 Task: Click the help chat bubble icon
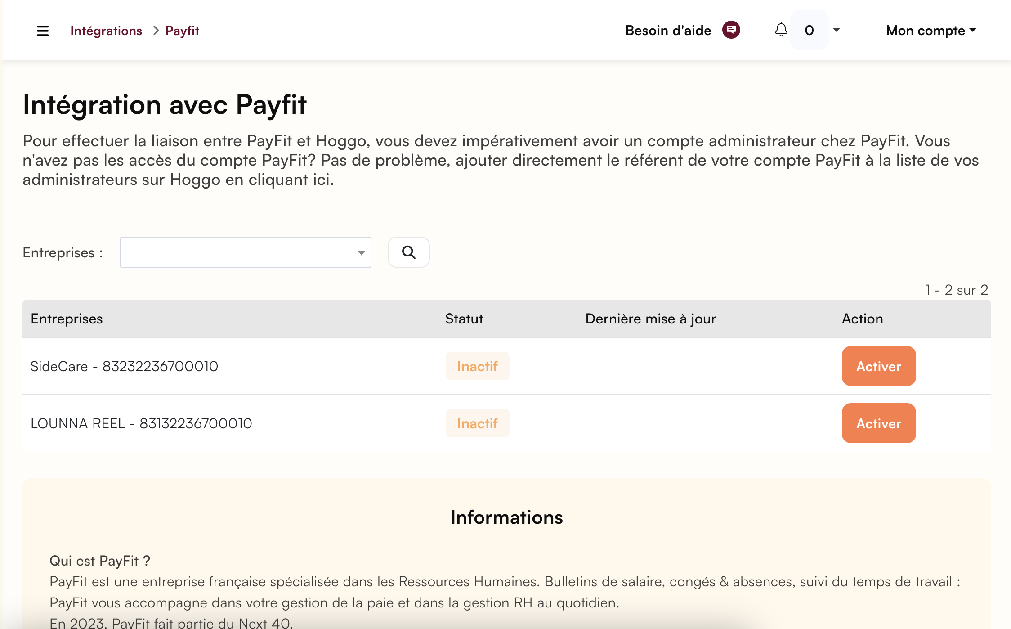[731, 30]
